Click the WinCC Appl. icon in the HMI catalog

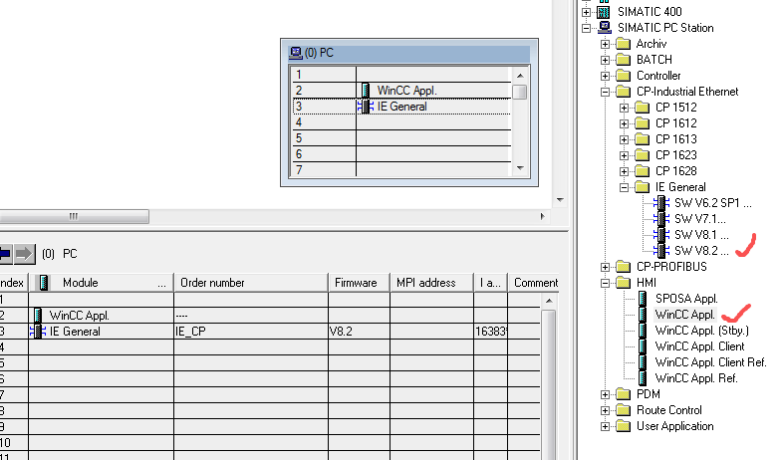[x=644, y=314]
